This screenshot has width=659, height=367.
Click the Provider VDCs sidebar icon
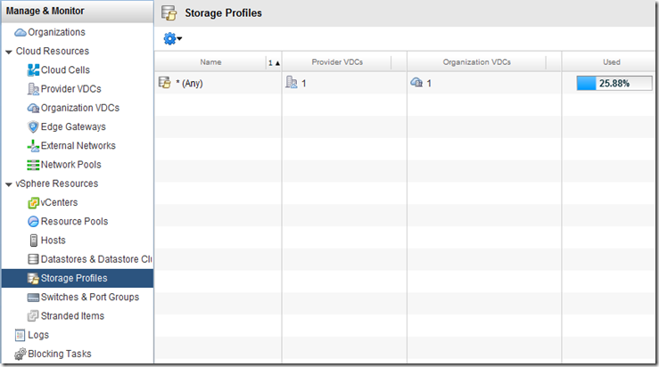tap(34, 89)
